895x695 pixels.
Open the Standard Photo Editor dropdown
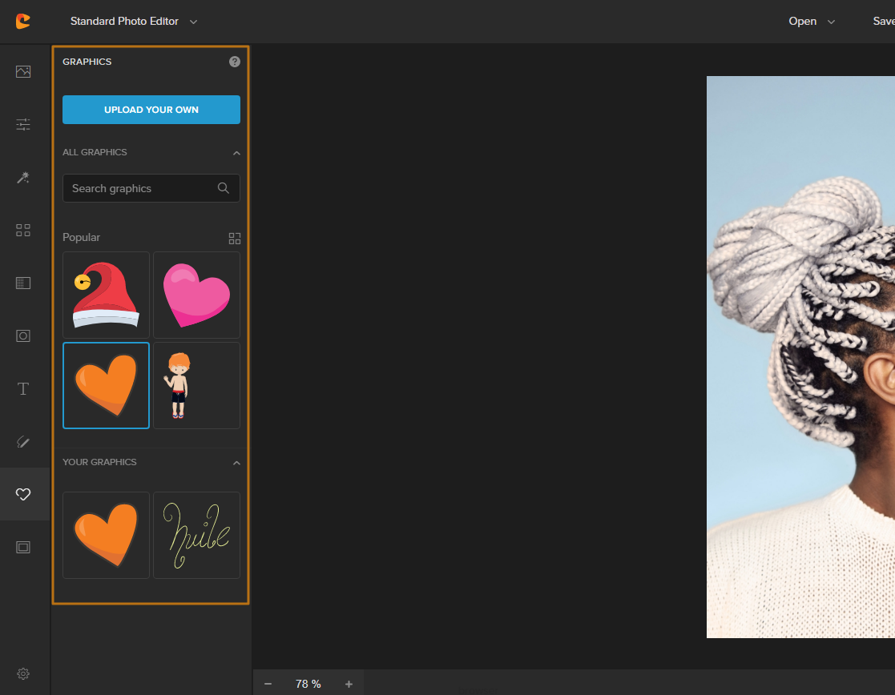(x=133, y=22)
